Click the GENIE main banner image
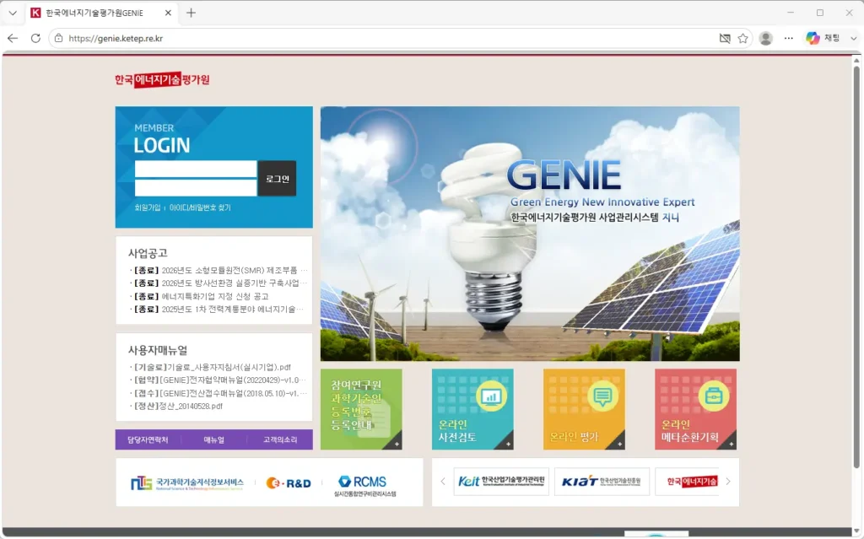This screenshot has height=539, width=864. [530, 234]
